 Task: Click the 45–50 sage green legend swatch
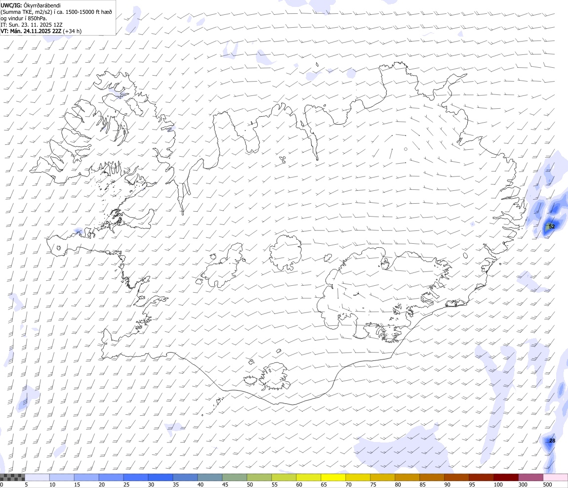point(235,477)
